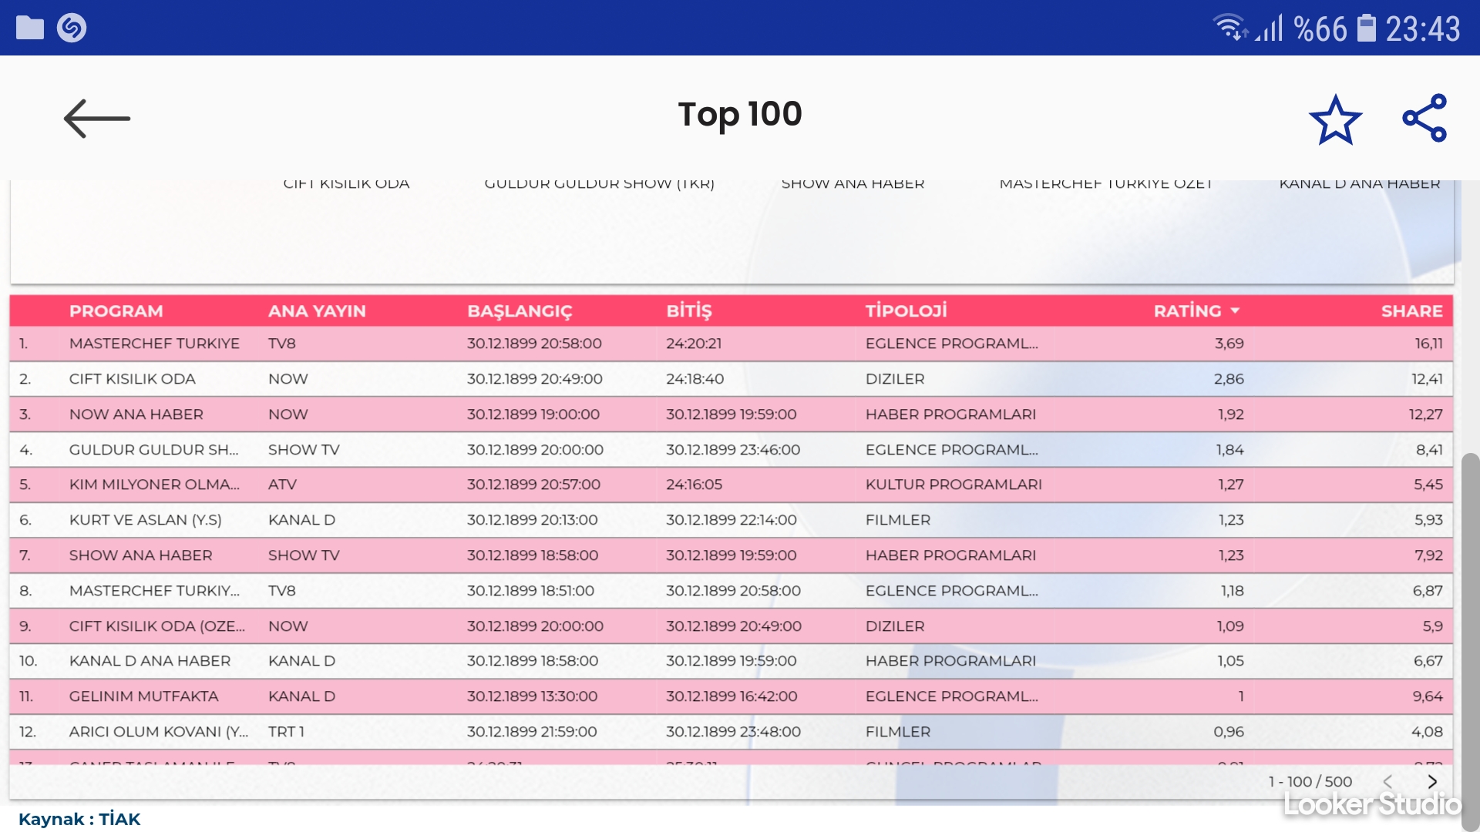Tap the folder icon in status bar
The width and height of the screenshot is (1480, 832).
pos(30,28)
